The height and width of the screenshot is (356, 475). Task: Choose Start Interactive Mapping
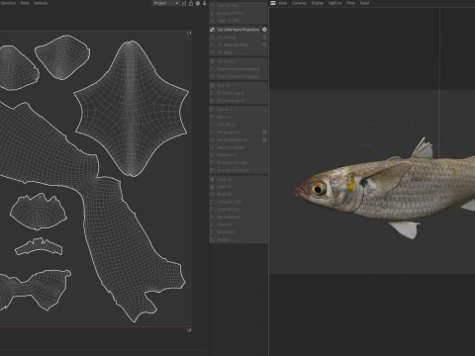click(238, 69)
